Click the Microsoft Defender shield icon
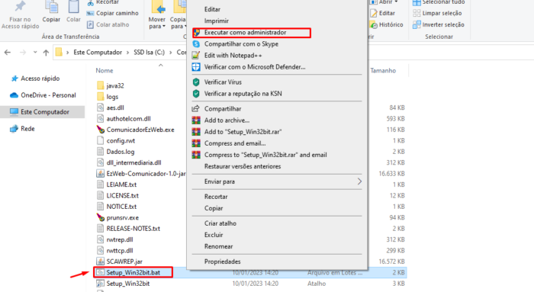 point(196,66)
